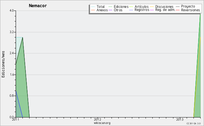204x126 pixels.
Task: Click the 2013 x-axis label
Action: (x=180, y=120)
